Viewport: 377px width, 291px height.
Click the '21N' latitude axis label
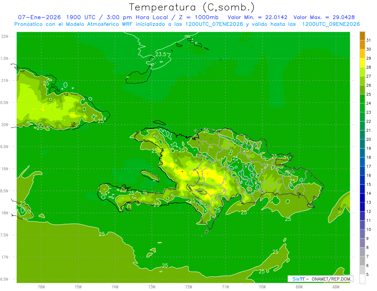tap(4, 80)
